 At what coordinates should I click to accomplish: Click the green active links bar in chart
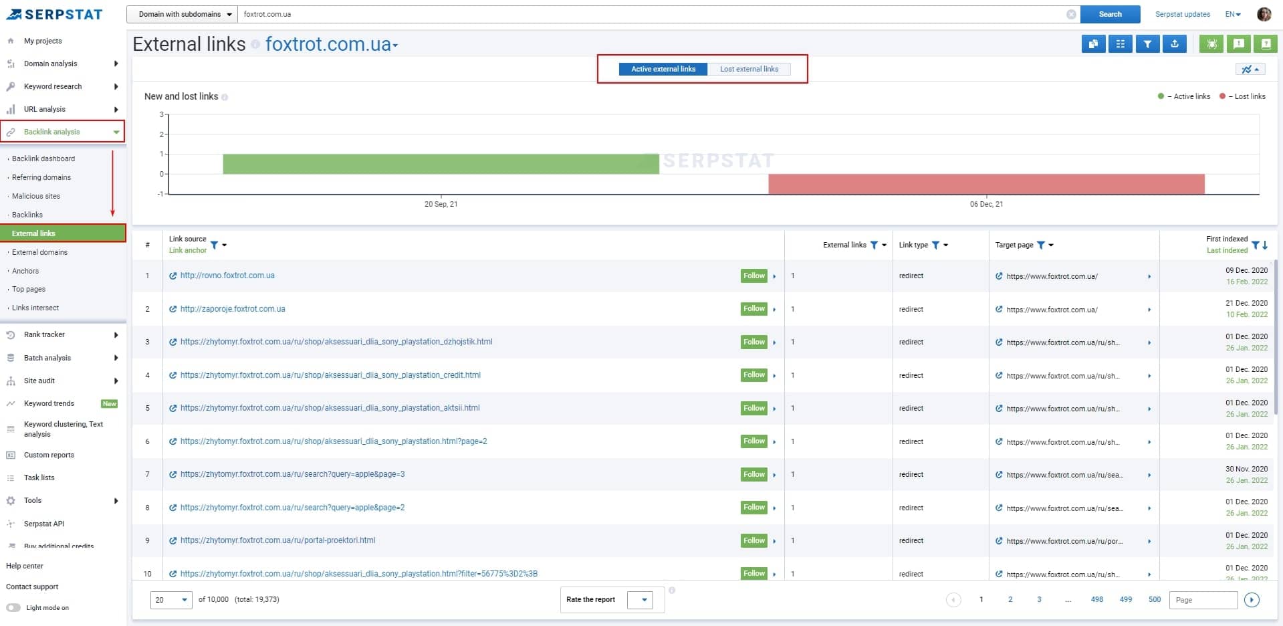point(441,164)
